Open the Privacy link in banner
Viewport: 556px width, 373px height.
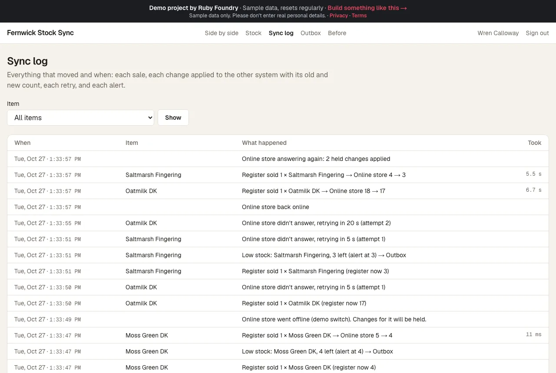(339, 16)
